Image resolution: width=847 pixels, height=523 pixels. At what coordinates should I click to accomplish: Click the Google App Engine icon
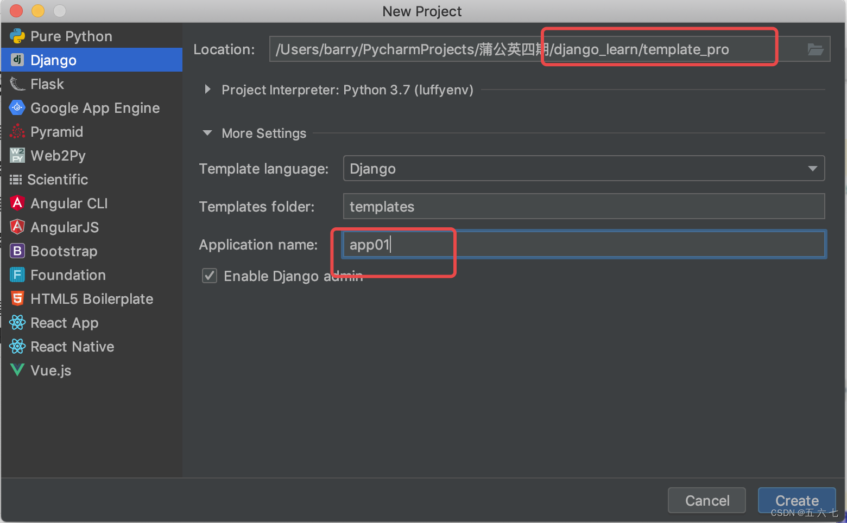[17, 107]
